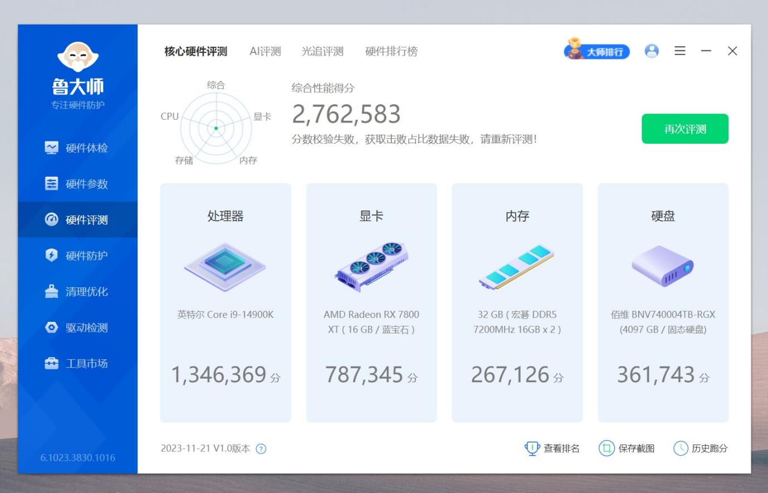The image size is (768, 493).
Task: Click the 再次评测 green button
Action: pyautogui.click(x=685, y=129)
